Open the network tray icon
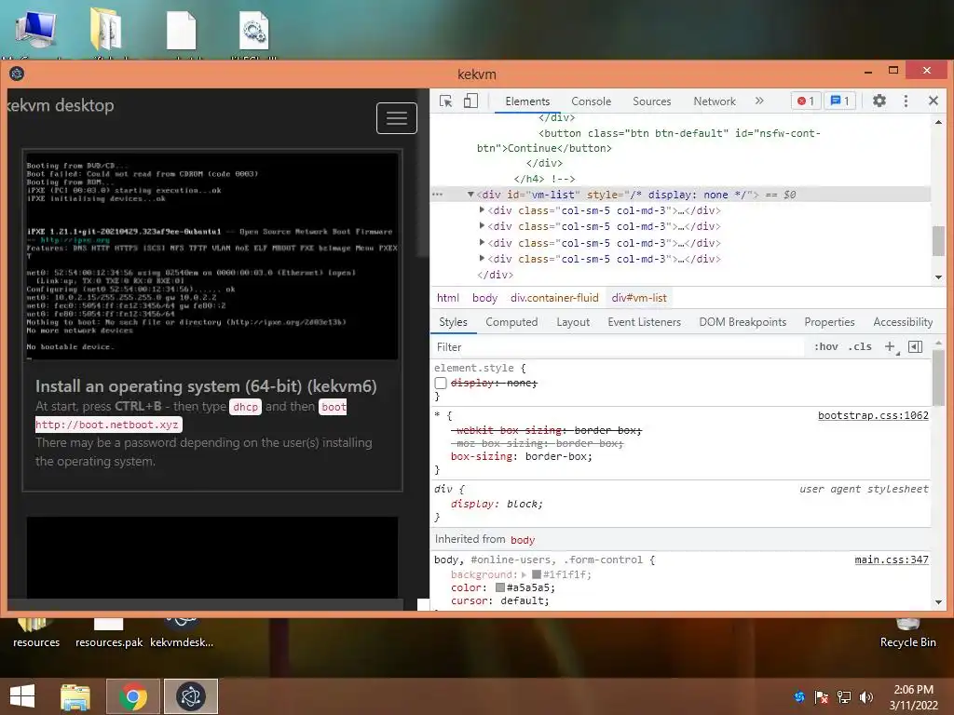The height and width of the screenshot is (715, 954). pos(844,697)
